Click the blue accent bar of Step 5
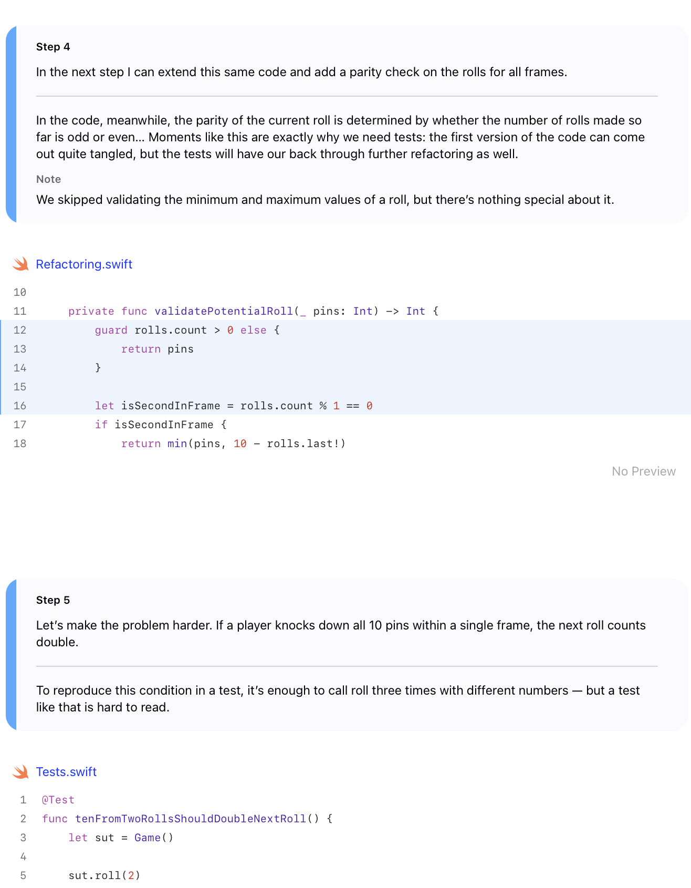This screenshot has height=888, width=691. pyautogui.click(x=11, y=655)
